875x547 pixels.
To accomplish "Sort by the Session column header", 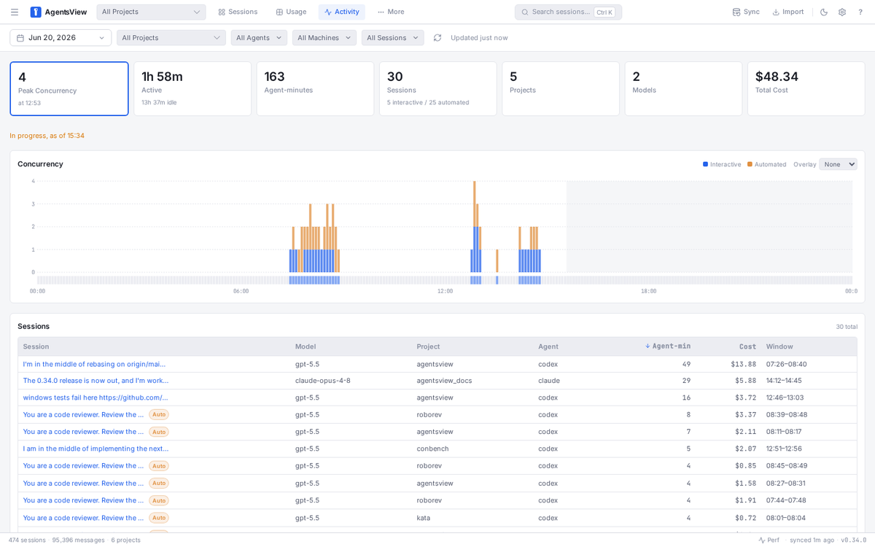I will point(36,346).
